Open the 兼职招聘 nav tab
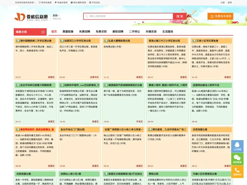Viewport: 247px width, 185px height. tap(118, 32)
